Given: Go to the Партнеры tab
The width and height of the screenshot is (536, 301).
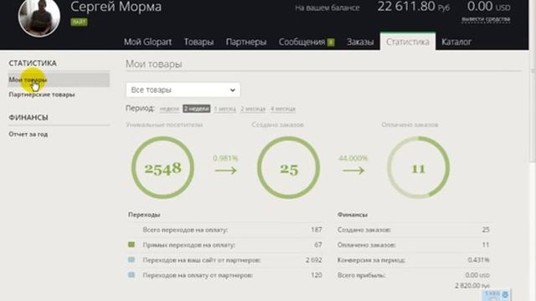Looking at the screenshot, I should 245,42.
